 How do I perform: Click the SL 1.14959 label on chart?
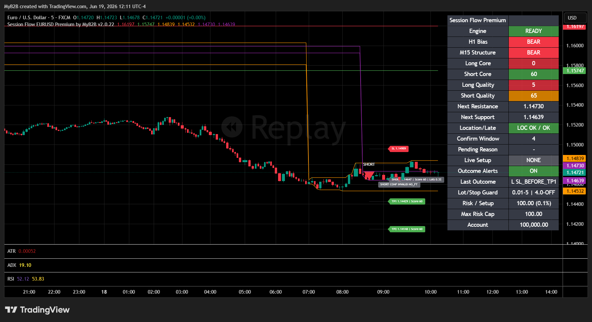[x=398, y=148]
